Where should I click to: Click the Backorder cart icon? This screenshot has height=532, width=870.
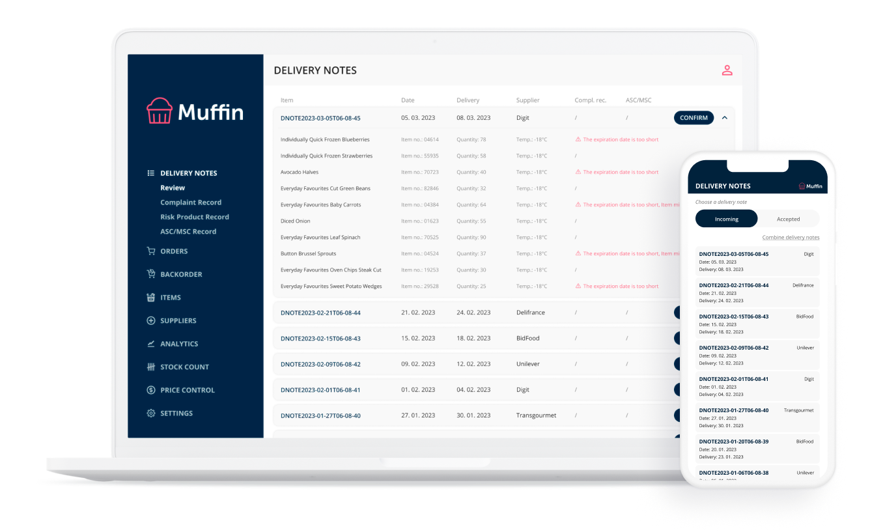point(151,274)
